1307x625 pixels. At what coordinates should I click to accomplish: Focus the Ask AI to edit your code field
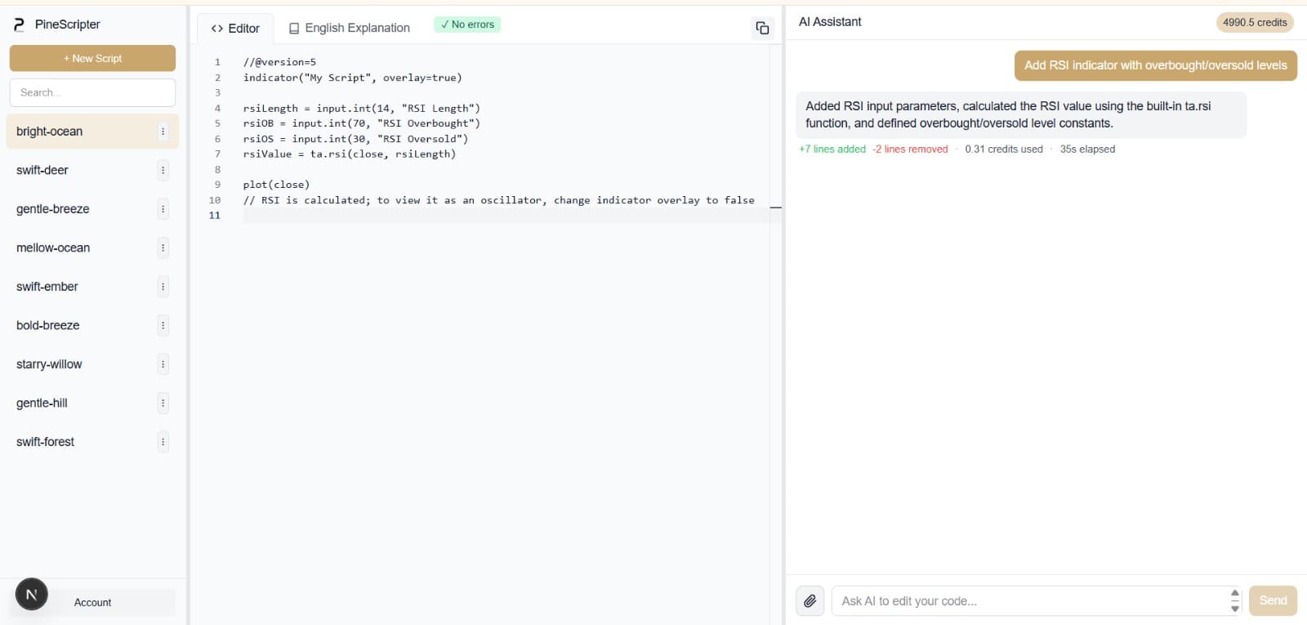click(1031, 600)
